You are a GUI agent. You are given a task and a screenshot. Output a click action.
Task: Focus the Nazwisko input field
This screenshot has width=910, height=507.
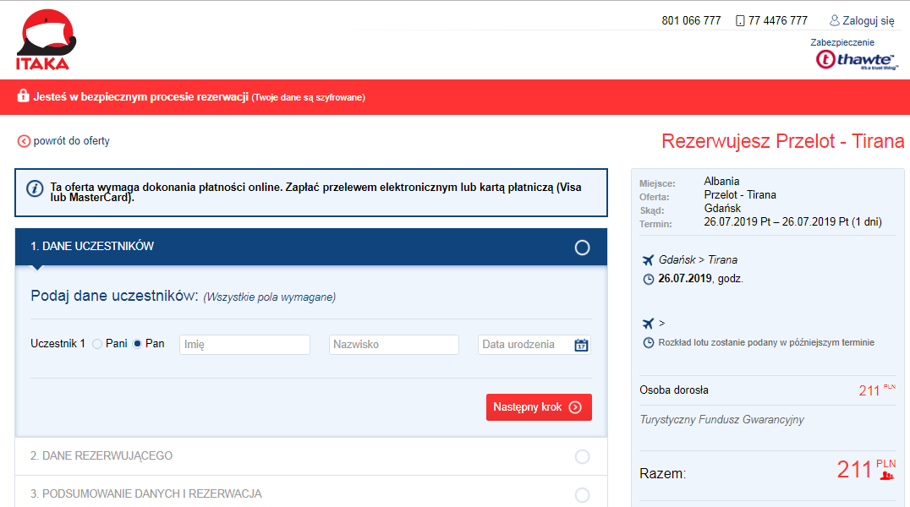(x=393, y=345)
